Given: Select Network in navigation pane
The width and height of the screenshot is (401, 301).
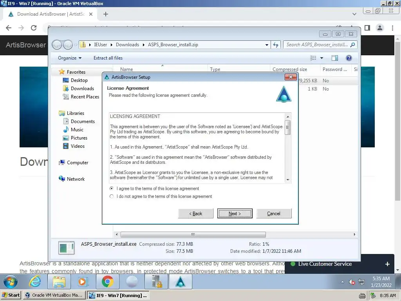Looking at the screenshot, I should [76, 179].
